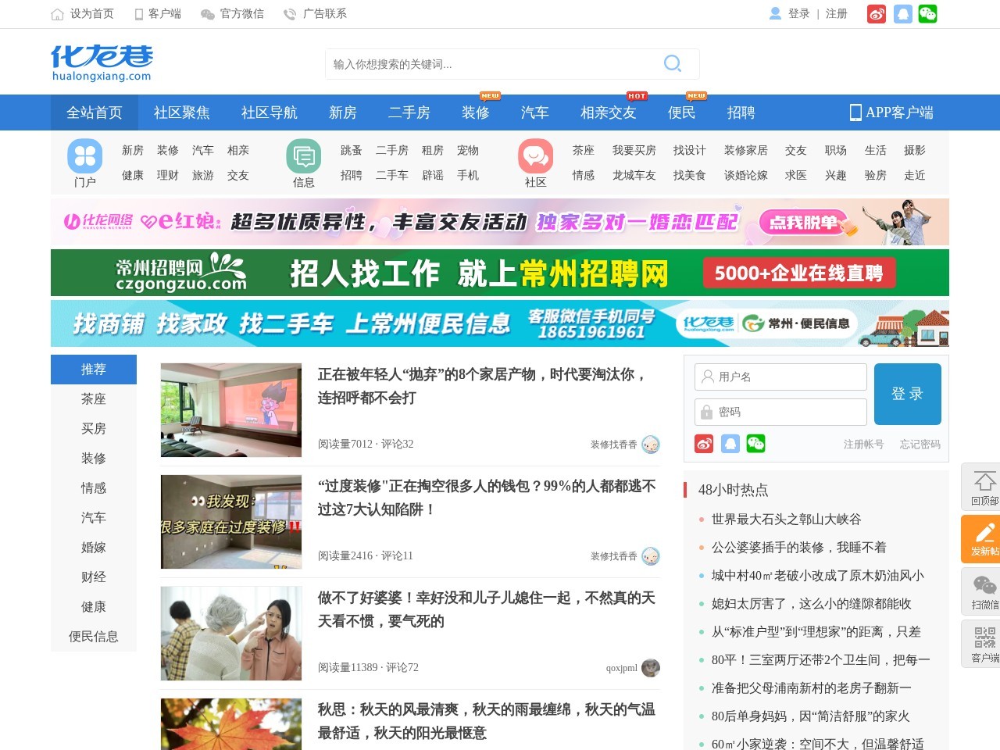Log in with Weibo icon below password field
Screen dimensions: 1000x750
pyautogui.click(x=703, y=443)
